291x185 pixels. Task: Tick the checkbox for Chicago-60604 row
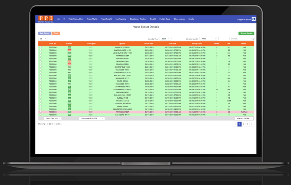click(x=41, y=58)
